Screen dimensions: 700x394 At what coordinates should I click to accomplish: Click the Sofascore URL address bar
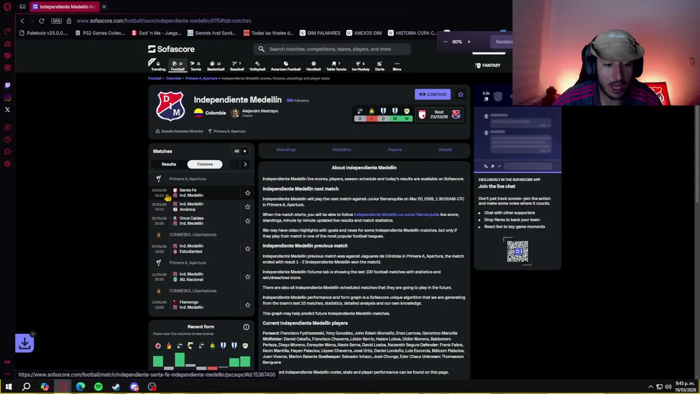pos(164,21)
